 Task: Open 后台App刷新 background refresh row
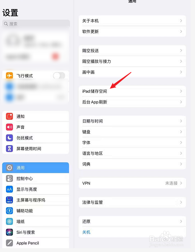click(132, 102)
